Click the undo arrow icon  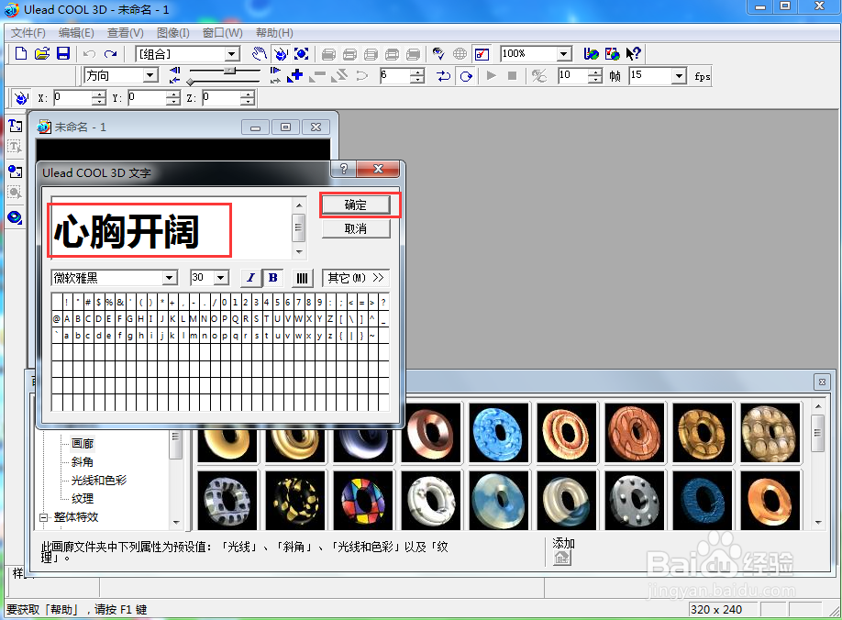click(89, 54)
